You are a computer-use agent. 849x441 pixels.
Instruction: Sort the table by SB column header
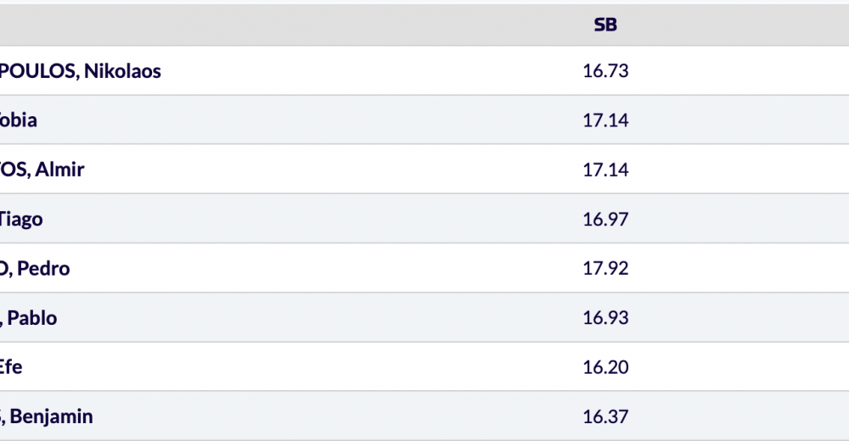pos(605,25)
